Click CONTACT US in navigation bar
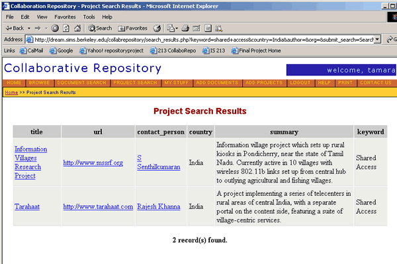 point(376,83)
